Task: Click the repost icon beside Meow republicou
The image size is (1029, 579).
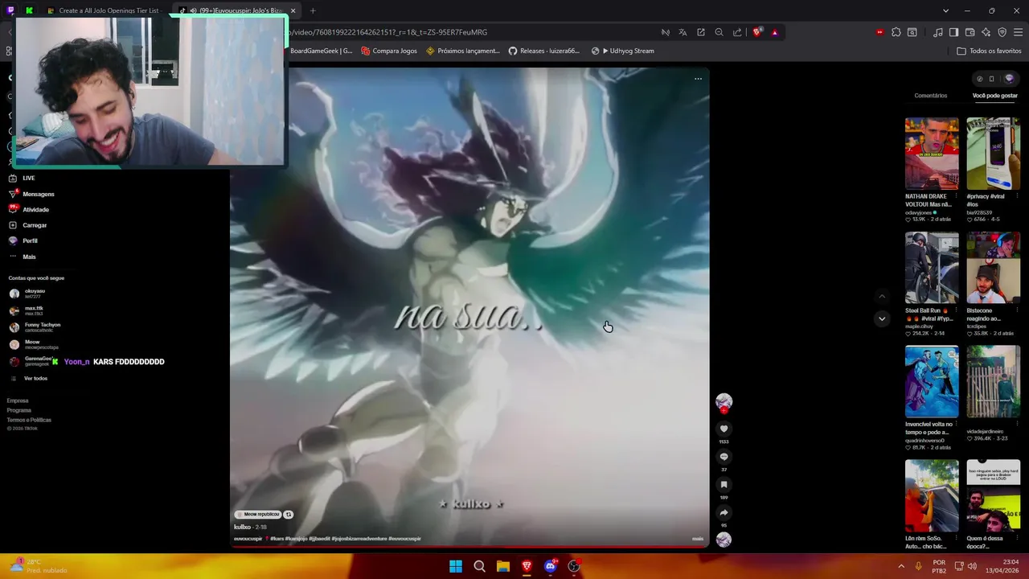Action: 288,515
